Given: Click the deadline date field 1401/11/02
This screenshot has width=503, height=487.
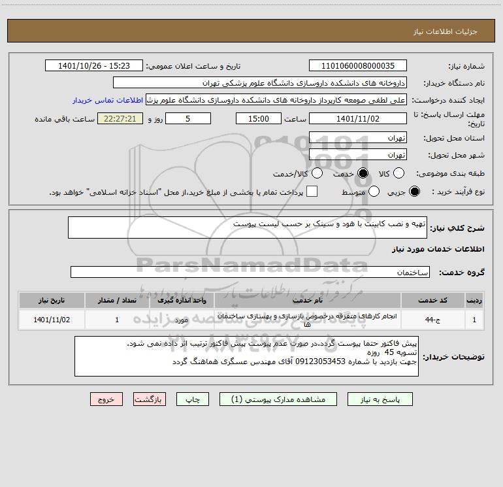Looking at the screenshot, I should point(358,118).
